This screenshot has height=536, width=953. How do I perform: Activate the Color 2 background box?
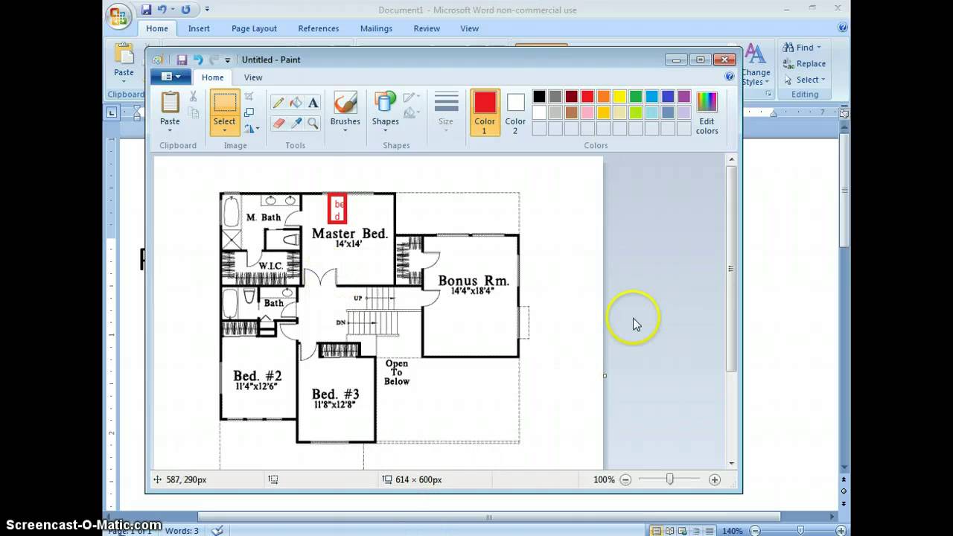[515, 112]
